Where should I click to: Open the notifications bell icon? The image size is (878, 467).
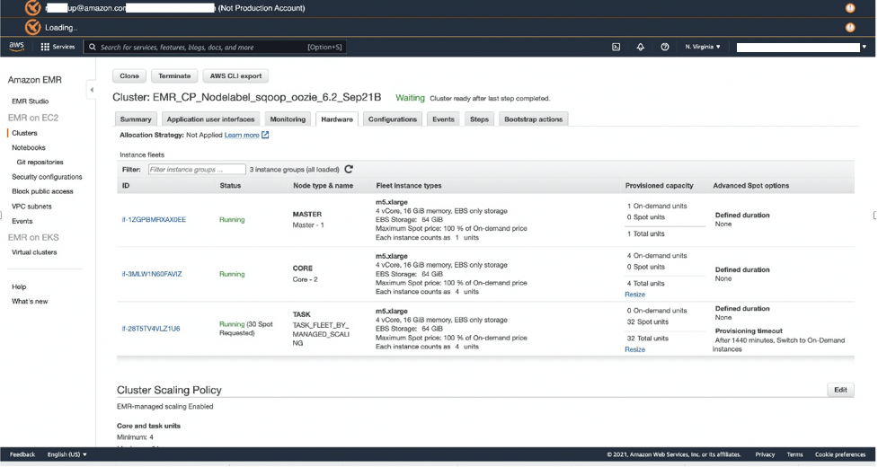[x=641, y=47]
